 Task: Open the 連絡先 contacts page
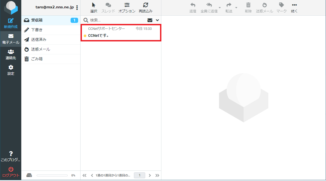pyautogui.click(x=11, y=52)
